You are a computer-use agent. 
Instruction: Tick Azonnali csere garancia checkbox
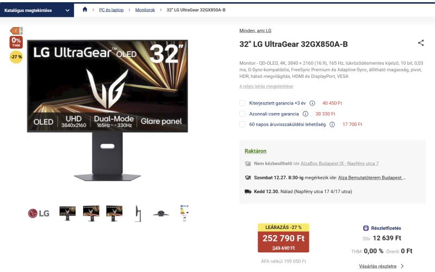[x=242, y=114]
